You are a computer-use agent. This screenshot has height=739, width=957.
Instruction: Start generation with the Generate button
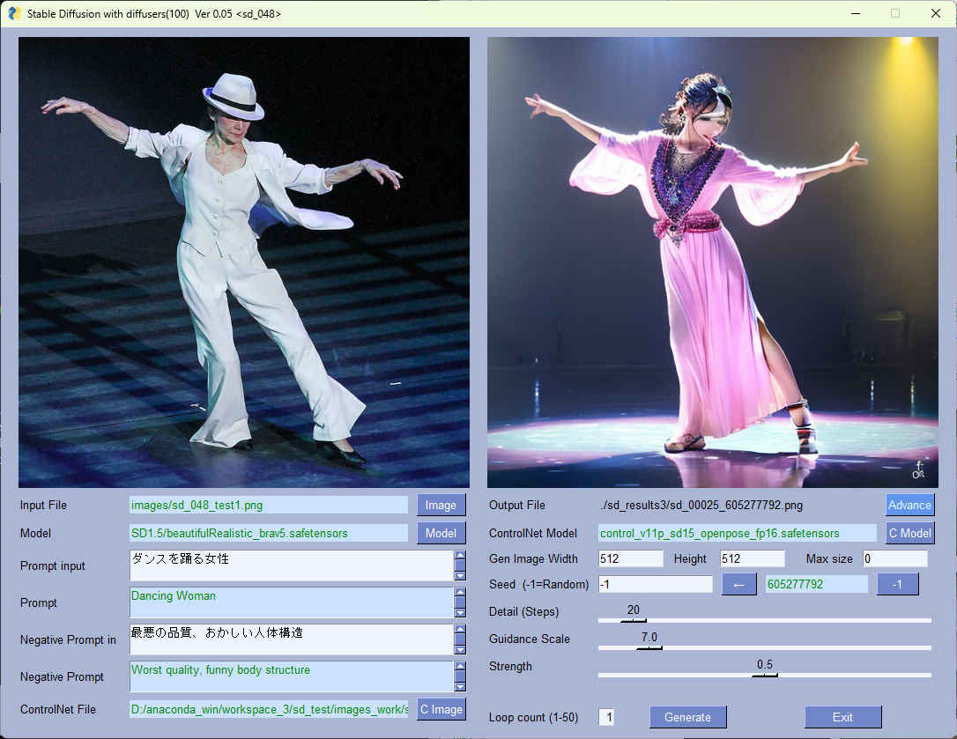687,717
